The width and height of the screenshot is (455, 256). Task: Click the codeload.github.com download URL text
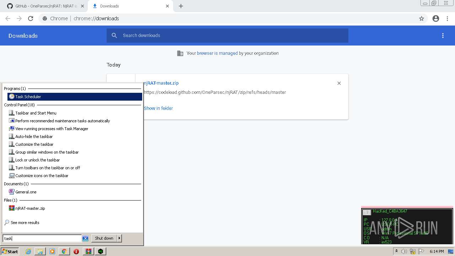pyautogui.click(x=215, y=92)
